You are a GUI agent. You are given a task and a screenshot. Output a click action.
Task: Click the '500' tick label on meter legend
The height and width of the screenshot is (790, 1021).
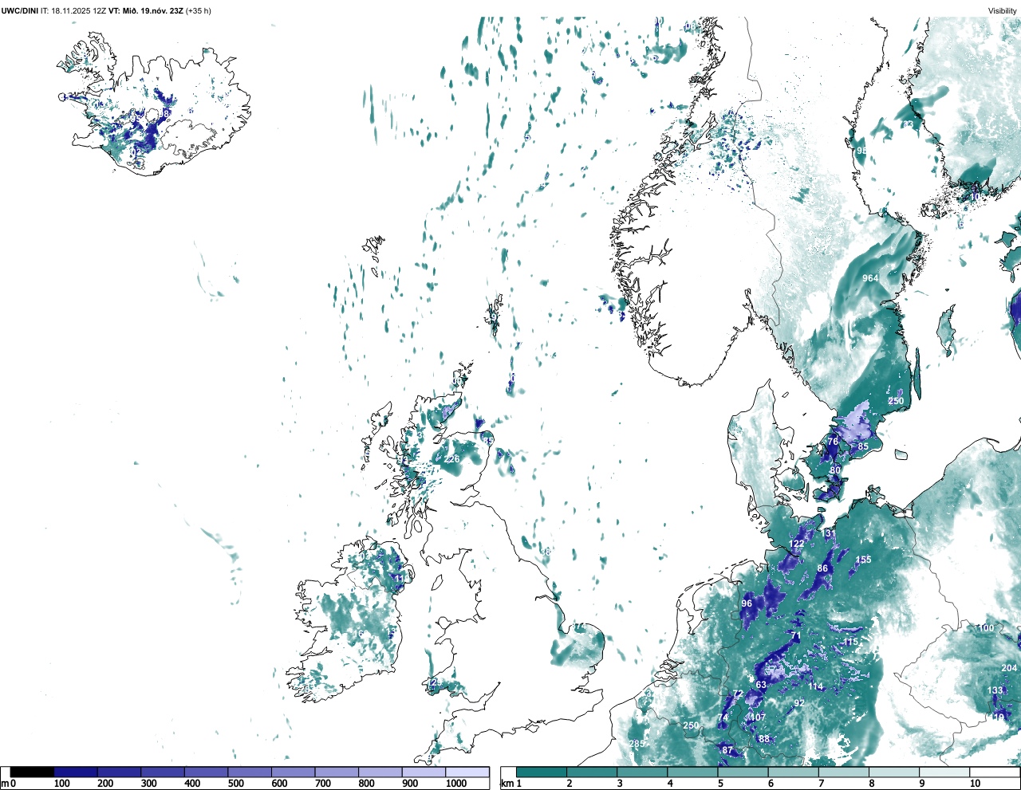coord(235,784)
